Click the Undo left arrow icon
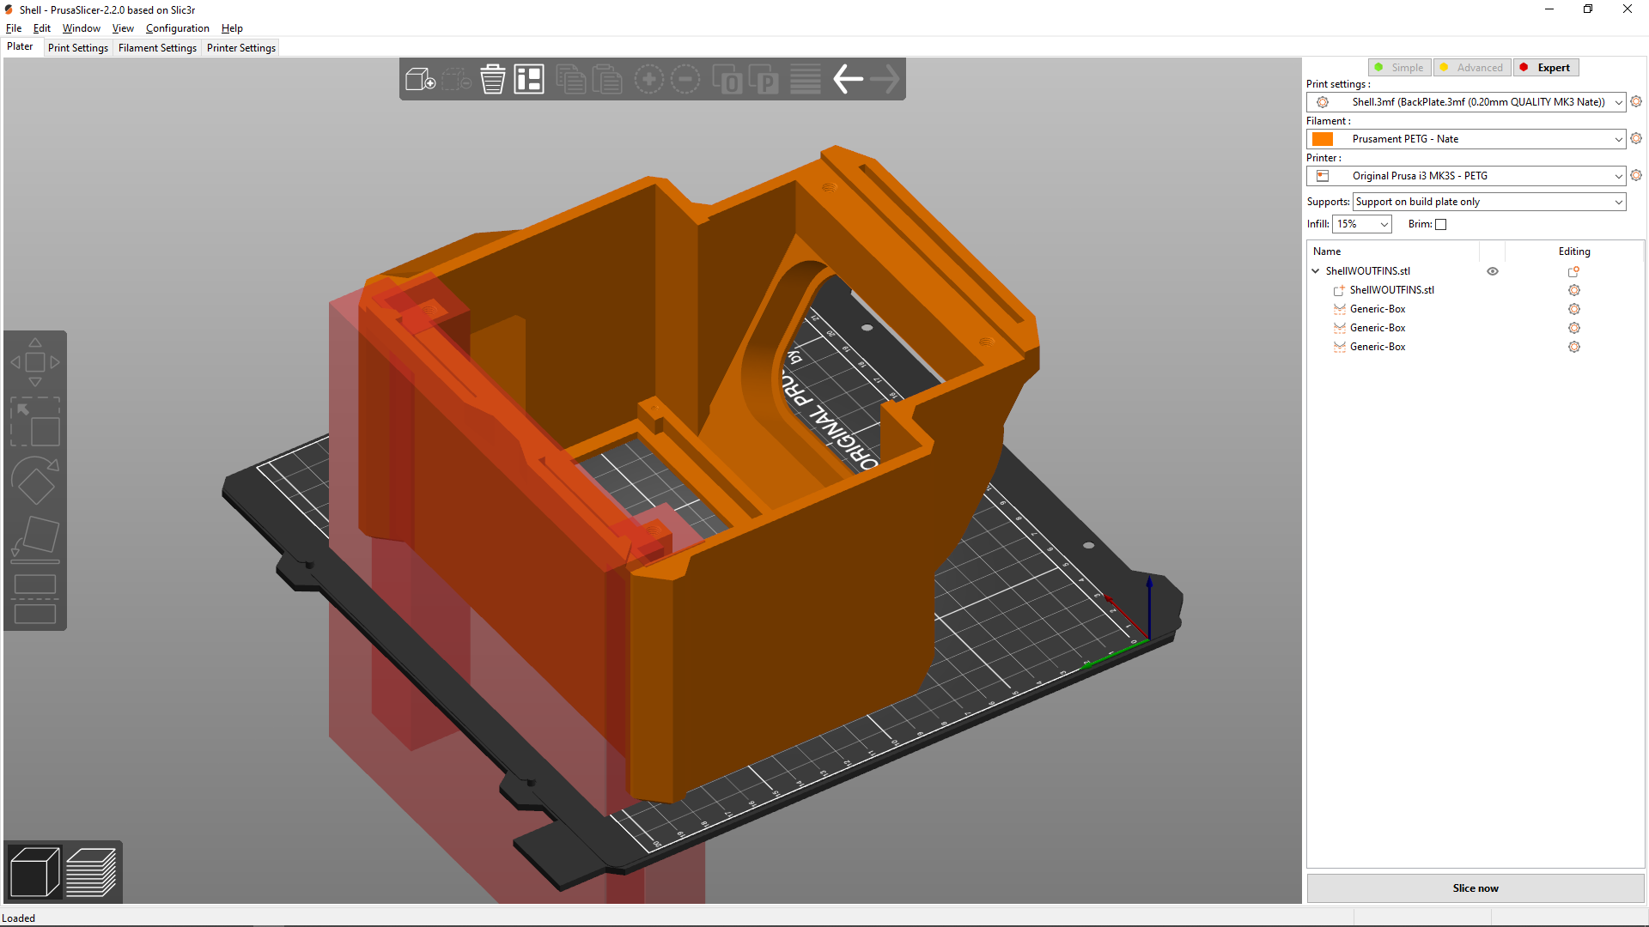 [x=848, y=80]
